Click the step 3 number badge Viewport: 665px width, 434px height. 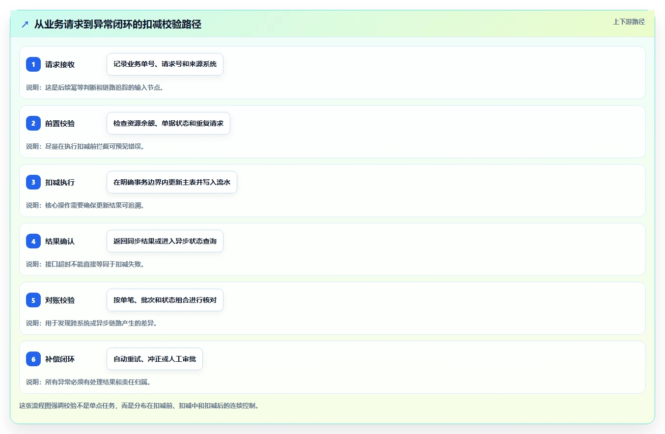[33, 182]
